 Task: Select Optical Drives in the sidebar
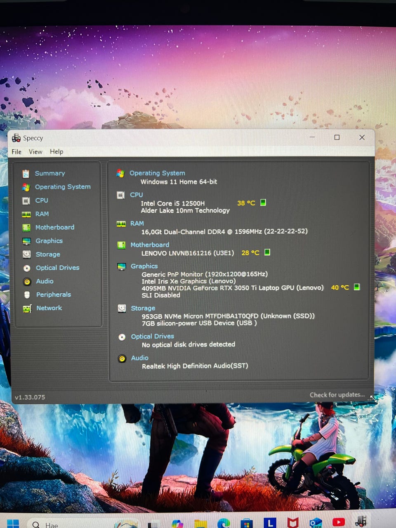tap(57, 268)
